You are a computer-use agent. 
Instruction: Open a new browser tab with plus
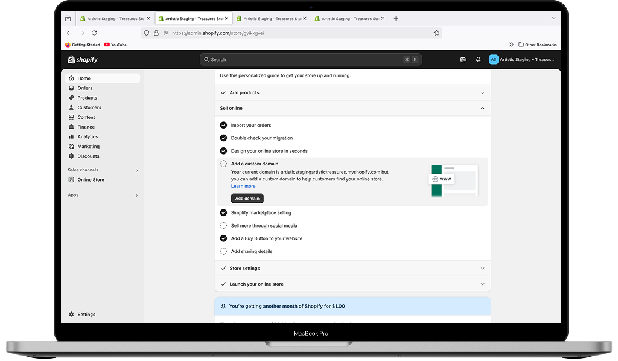click(x=396, y=19)
